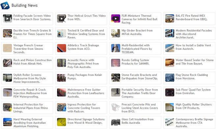Select Rack and Pinion Construction Hoist article
The height and width of the screenshot is (130, 216).
click(x=33, y=62)
